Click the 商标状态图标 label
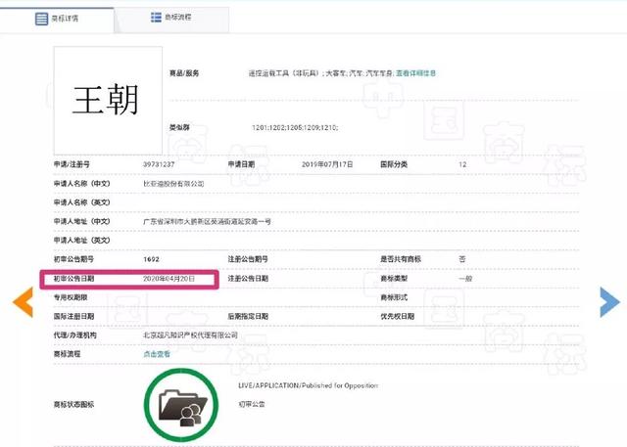The image size is (627, 447). coord(74,405)
